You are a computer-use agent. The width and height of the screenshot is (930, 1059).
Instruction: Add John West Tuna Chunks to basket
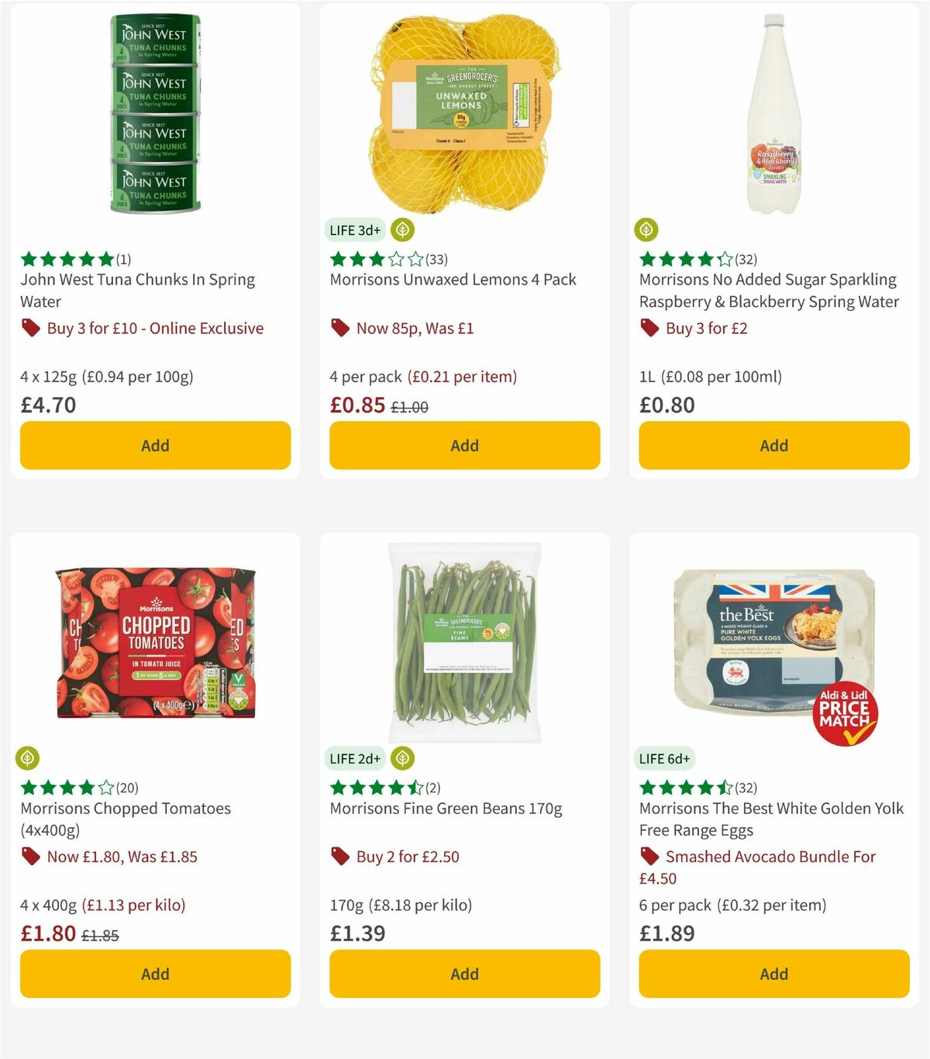pyautogui.click(x=155, y=446)
